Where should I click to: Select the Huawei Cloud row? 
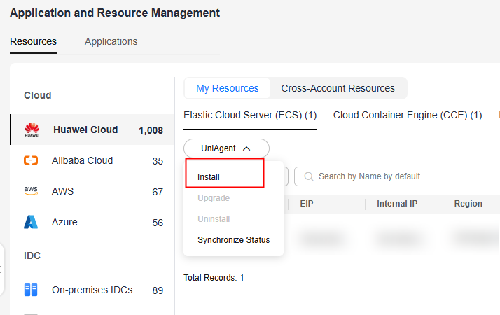point(92,129)
